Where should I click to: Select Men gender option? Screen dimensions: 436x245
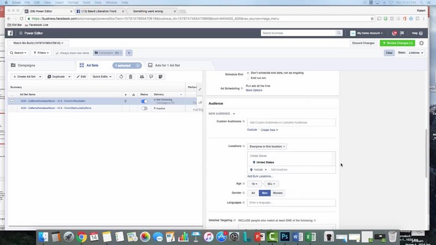[x=264, y=193]
